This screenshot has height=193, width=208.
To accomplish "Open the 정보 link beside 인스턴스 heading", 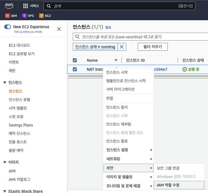I will [108, 27].
